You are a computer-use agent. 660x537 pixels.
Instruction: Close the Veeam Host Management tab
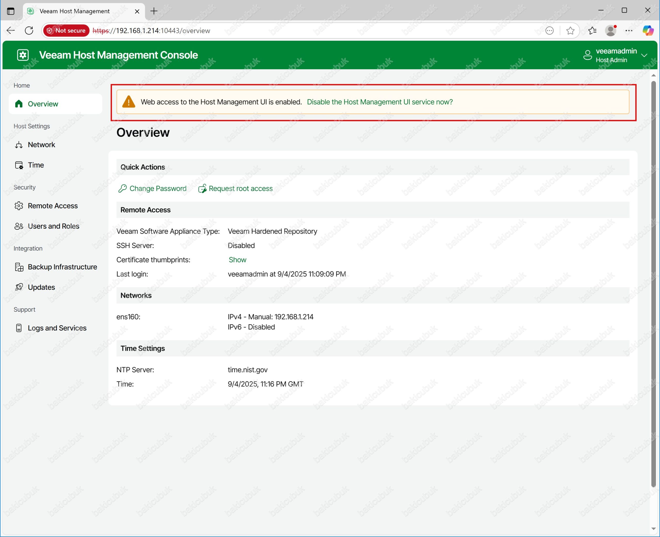pos(137,11)
